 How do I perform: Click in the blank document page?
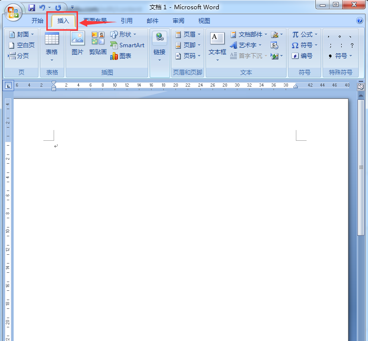(181, 221)
